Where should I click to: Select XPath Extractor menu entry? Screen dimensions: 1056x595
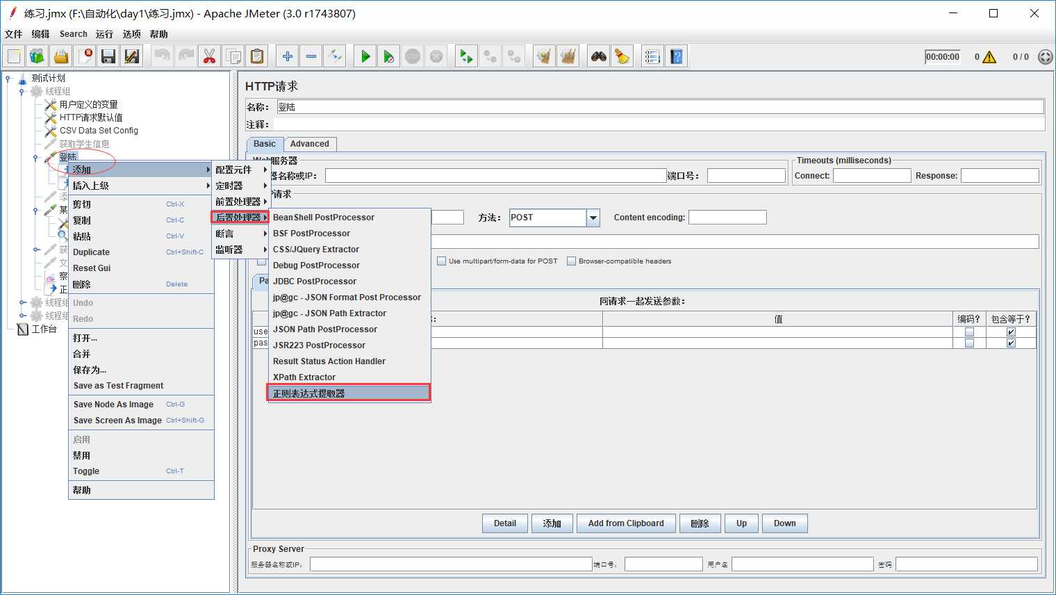[349, 377]
